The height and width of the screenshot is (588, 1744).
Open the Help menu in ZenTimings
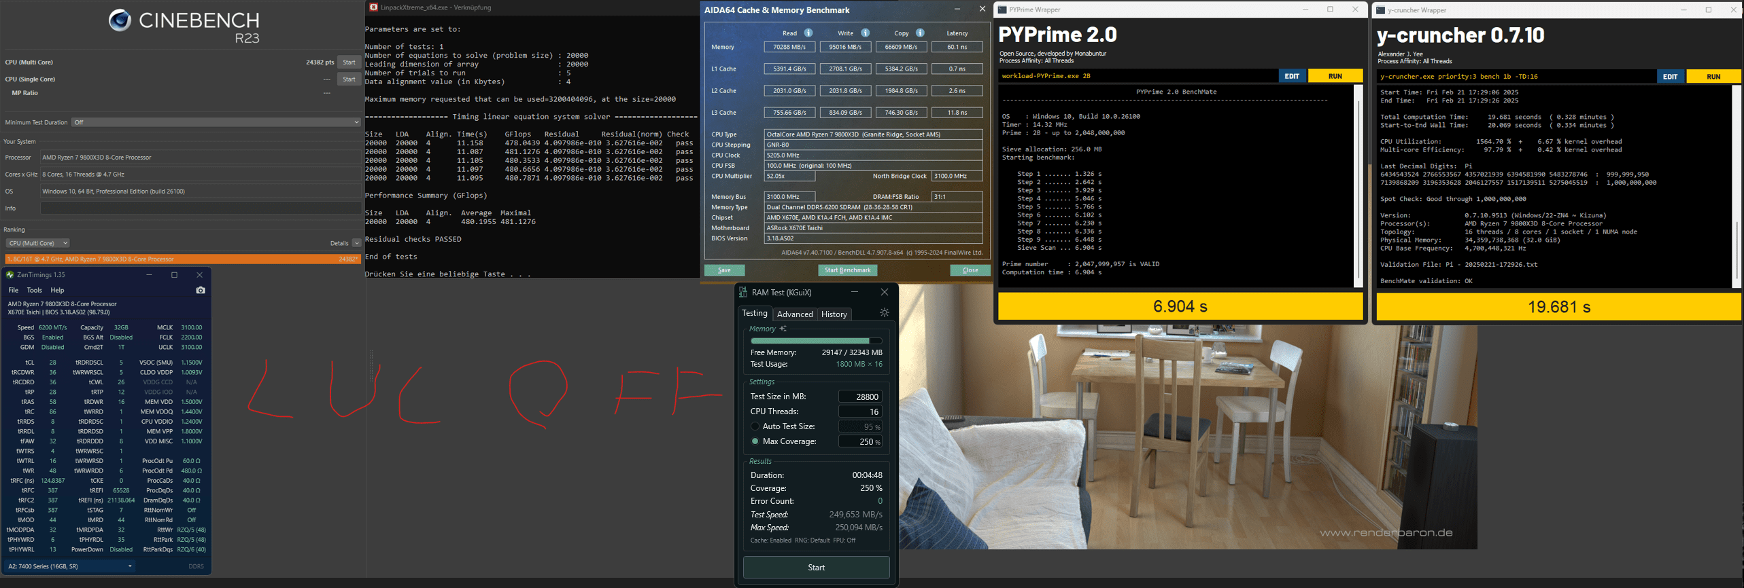point(58,290)
